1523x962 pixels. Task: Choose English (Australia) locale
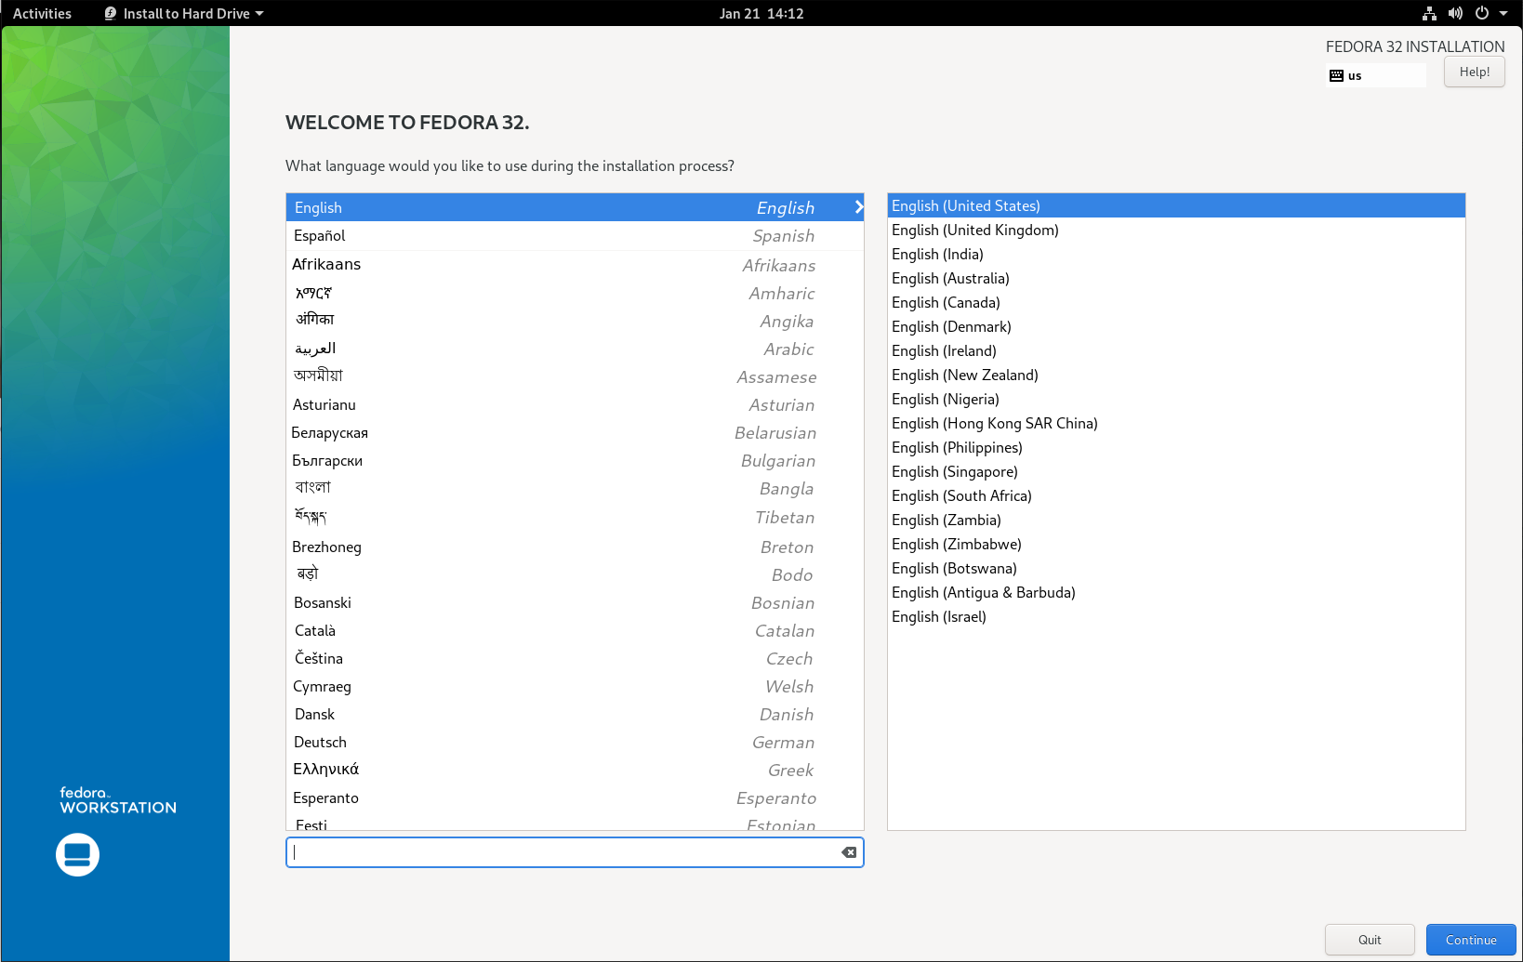coord(1176,278)
